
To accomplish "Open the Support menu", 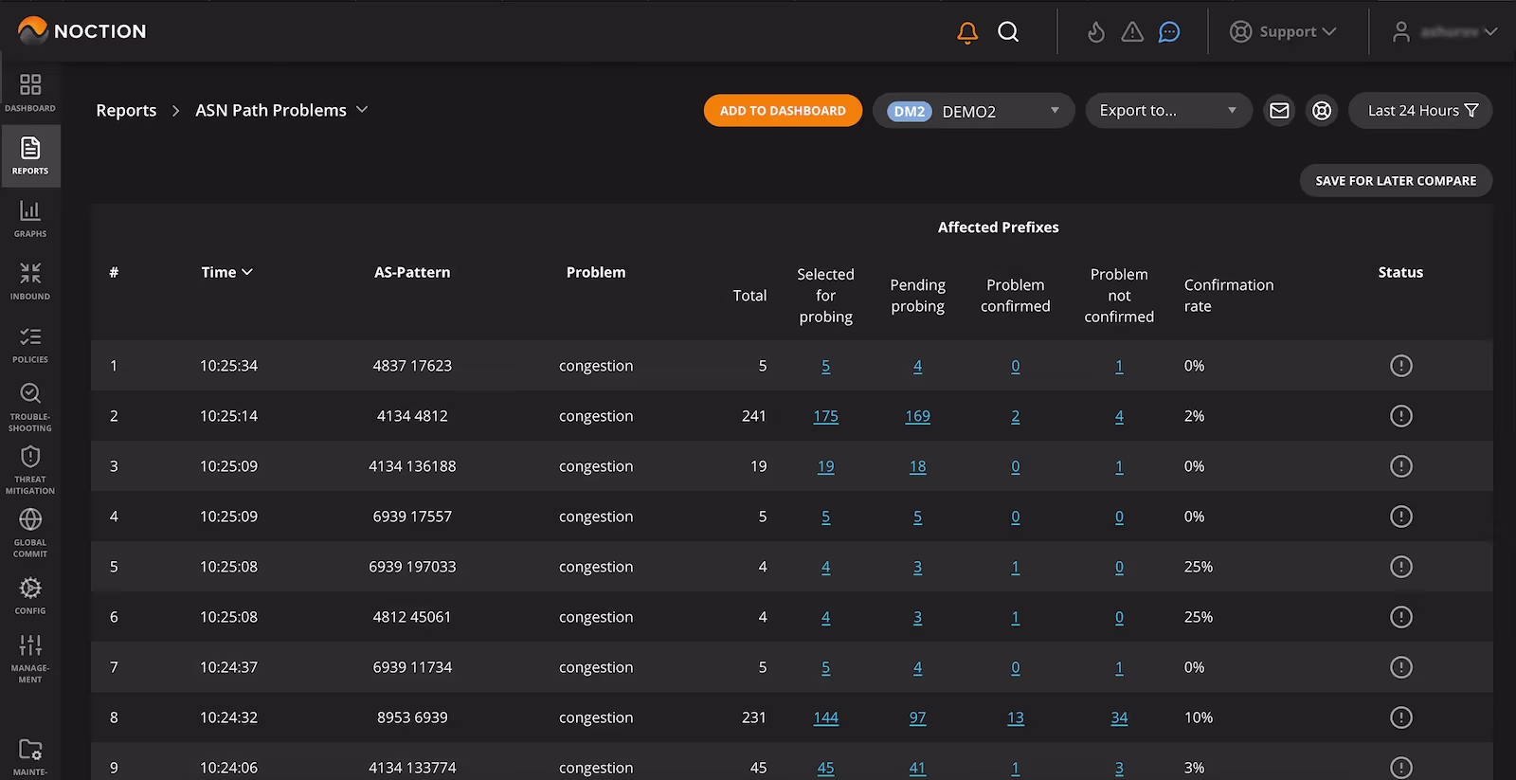I will 1283,32.
